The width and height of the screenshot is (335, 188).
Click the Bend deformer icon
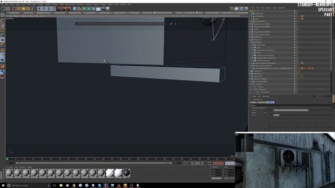point(94,9)
